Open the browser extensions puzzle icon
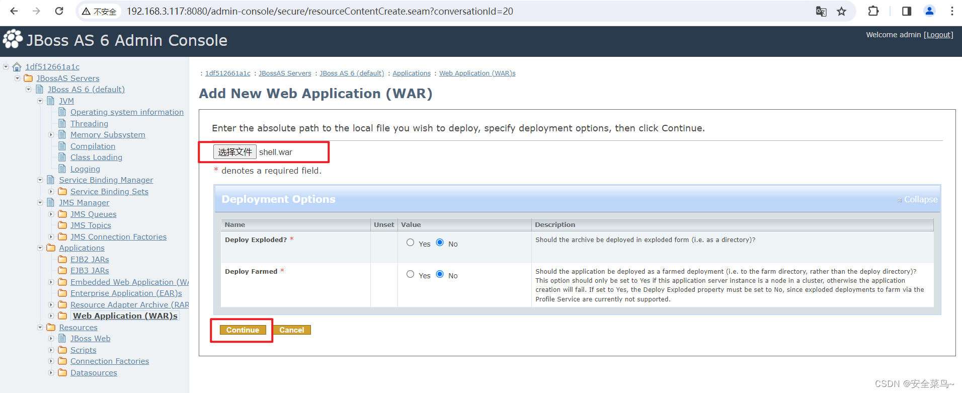The width and height of the screenshot is (962, 393). point(873,11)
